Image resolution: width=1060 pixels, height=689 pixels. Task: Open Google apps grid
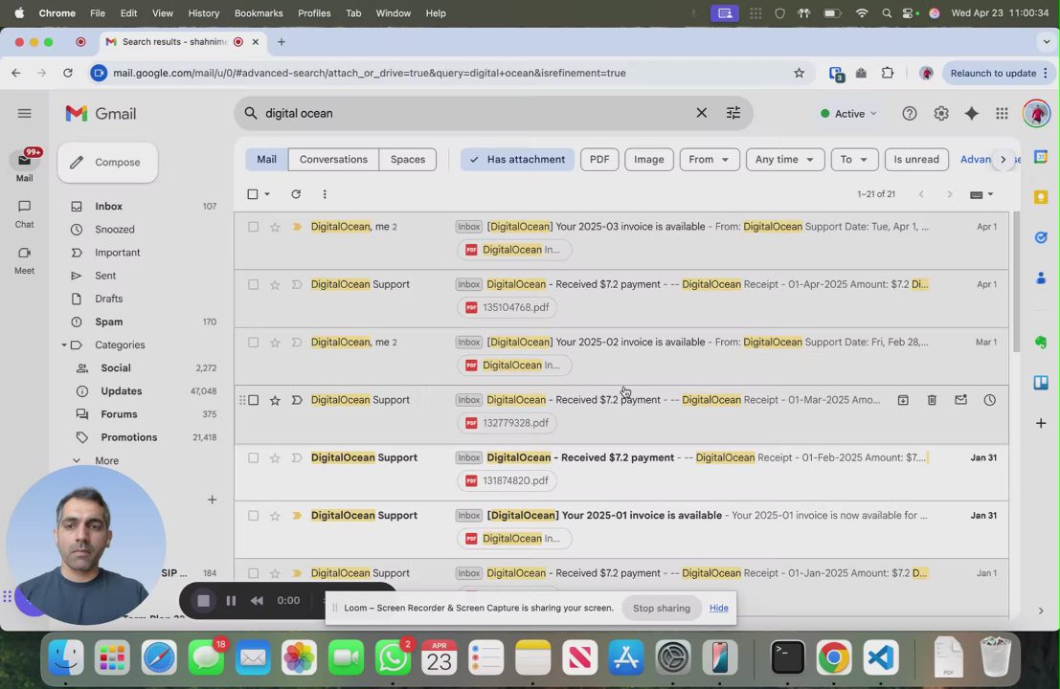(1002, 114)
